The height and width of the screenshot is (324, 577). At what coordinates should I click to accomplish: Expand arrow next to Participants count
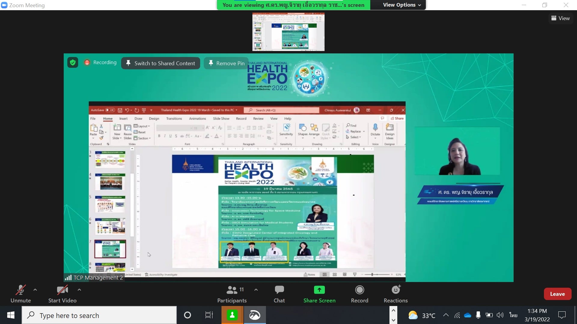click(x=256, y=290)
